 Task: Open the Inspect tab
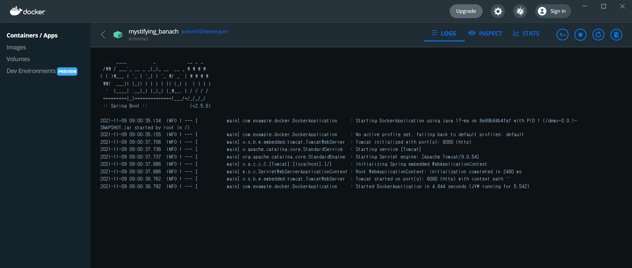(485, 33)
